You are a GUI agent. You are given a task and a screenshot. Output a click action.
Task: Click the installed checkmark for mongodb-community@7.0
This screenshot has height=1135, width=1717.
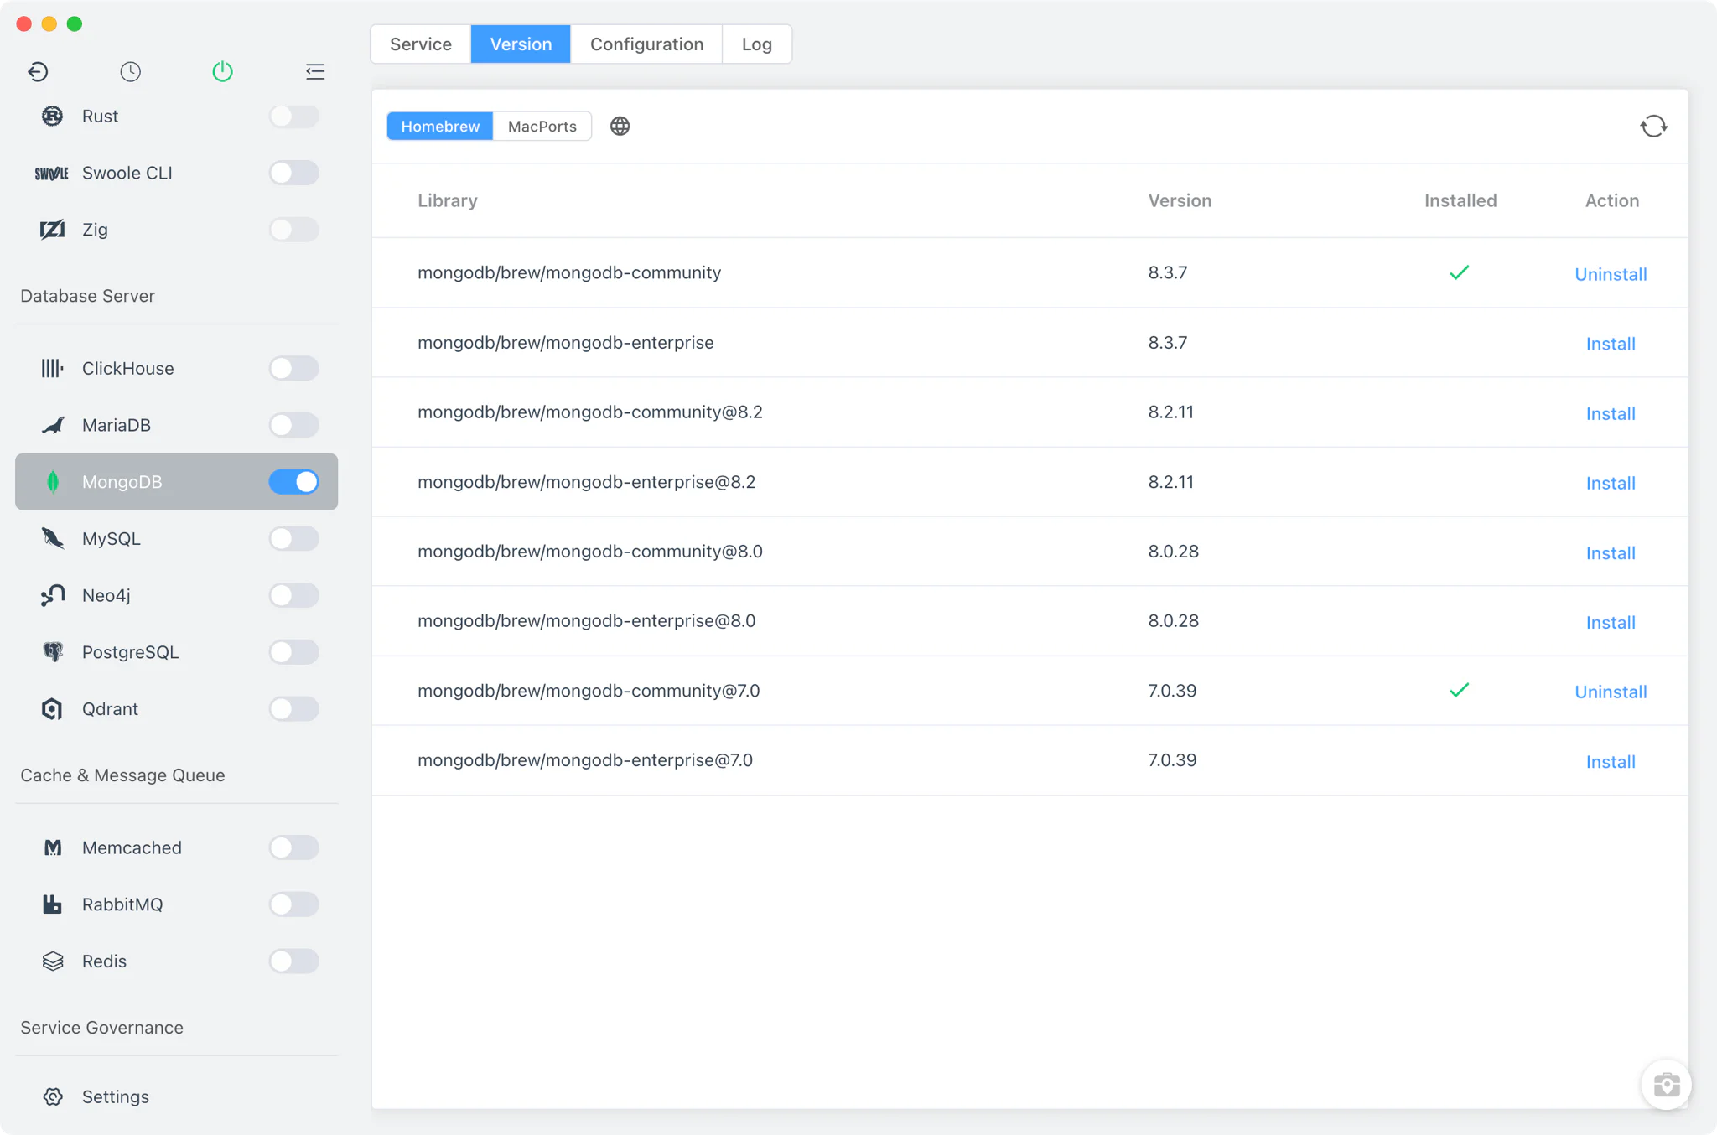1459,690
